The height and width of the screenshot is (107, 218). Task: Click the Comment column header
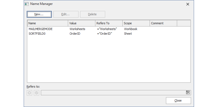pos(163,23)
